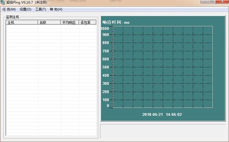This screenshot has height=142, width=229.
Task: Close the 超级Ping window
Action: 222,2
